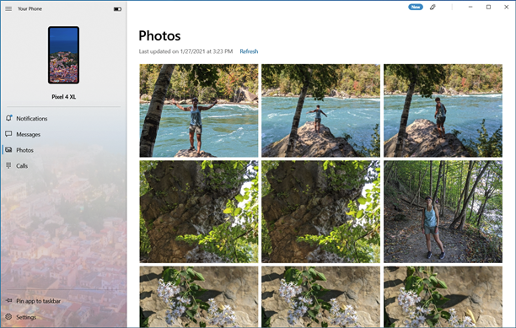Open photo of person with arms raised

pos(199,110)
